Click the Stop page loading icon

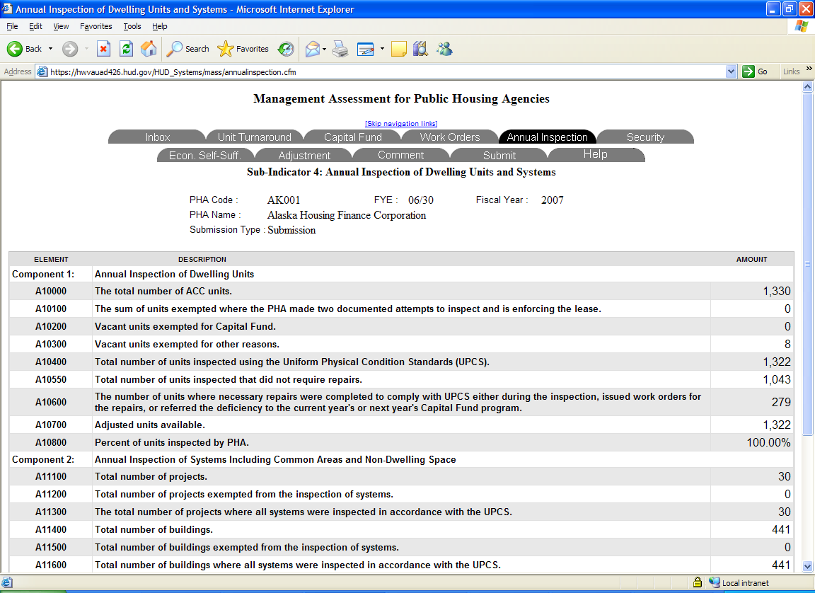(103, 49)
